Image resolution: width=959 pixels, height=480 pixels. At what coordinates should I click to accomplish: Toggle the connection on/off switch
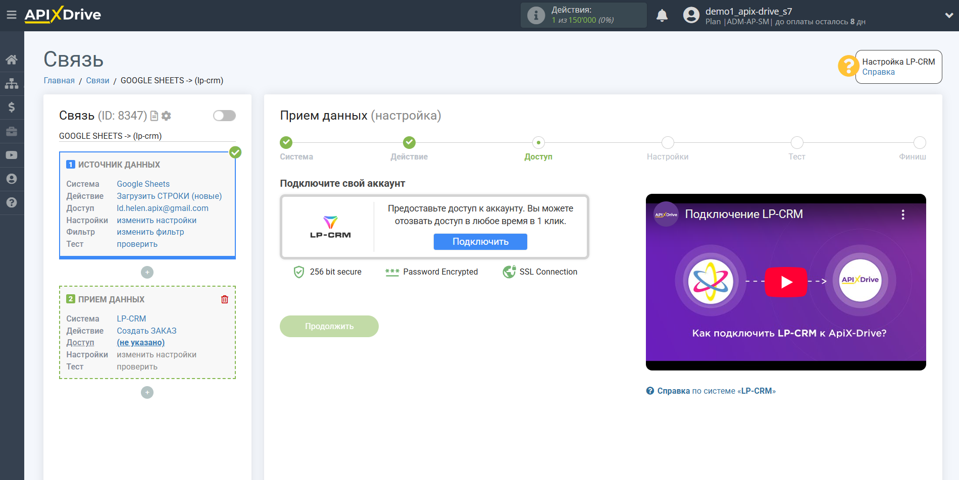click(224, 116)
